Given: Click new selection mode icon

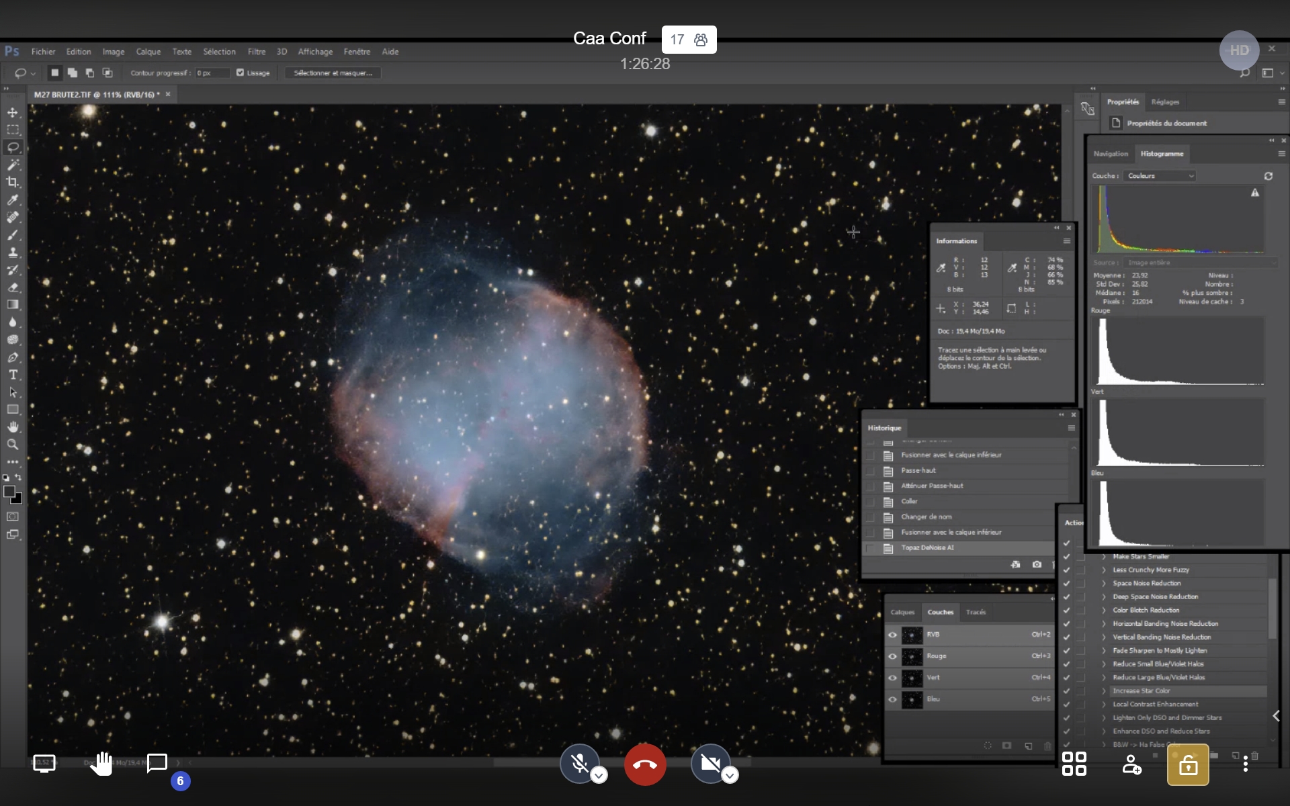Looking at the screenshot, I should click(x=55, y=73).
